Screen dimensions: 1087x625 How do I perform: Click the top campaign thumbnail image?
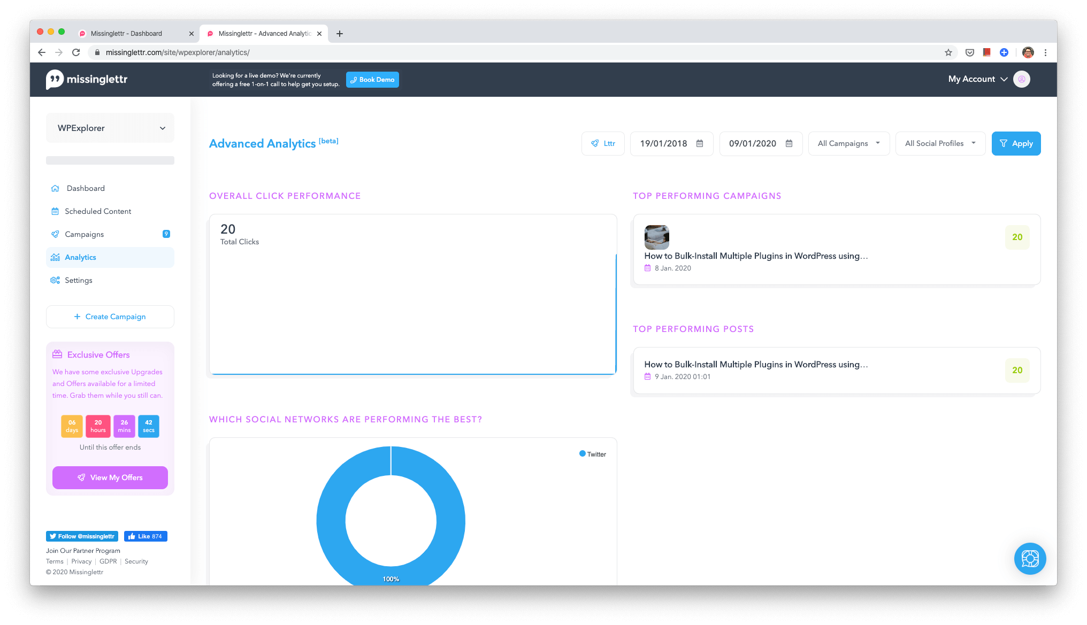click(x=656, y=237)
